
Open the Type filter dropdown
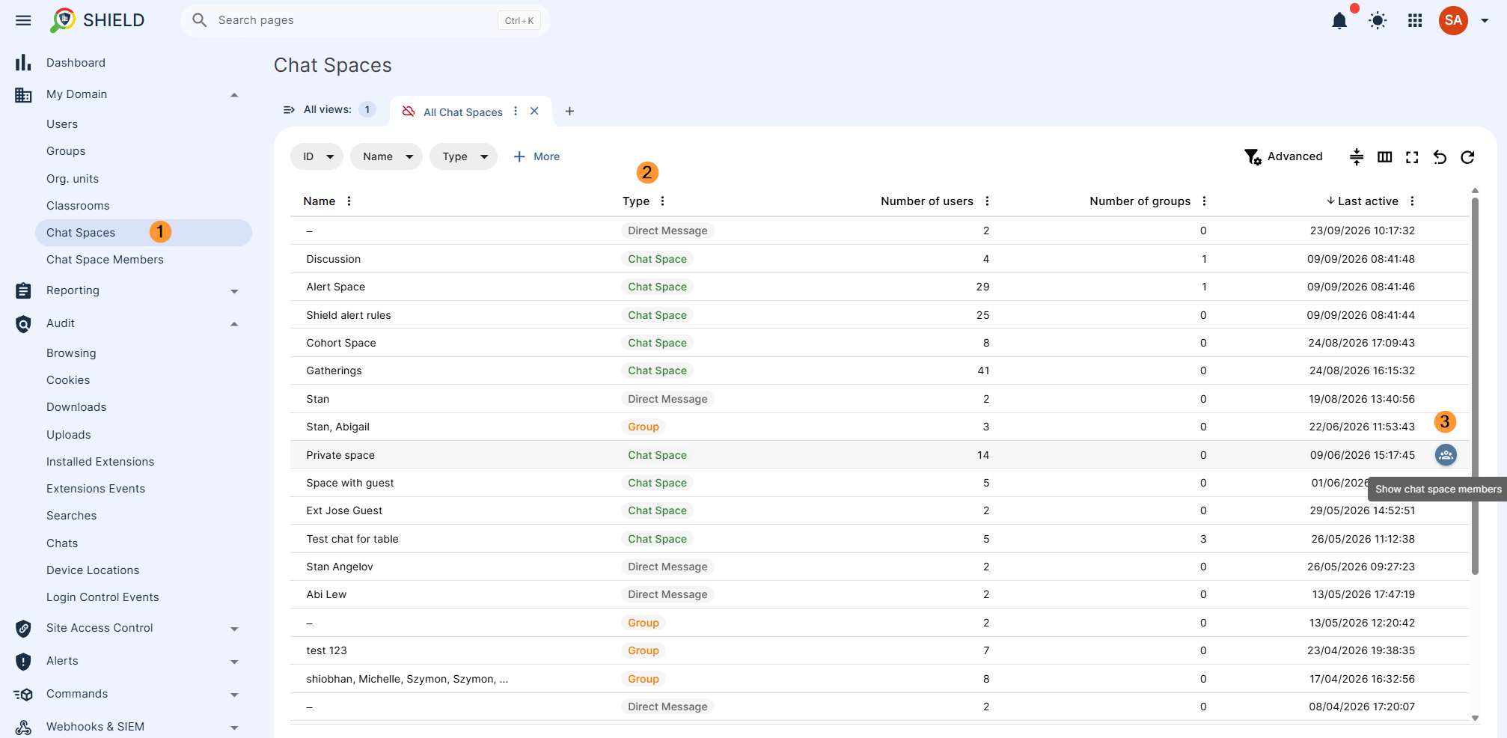(x=464, y=156)
